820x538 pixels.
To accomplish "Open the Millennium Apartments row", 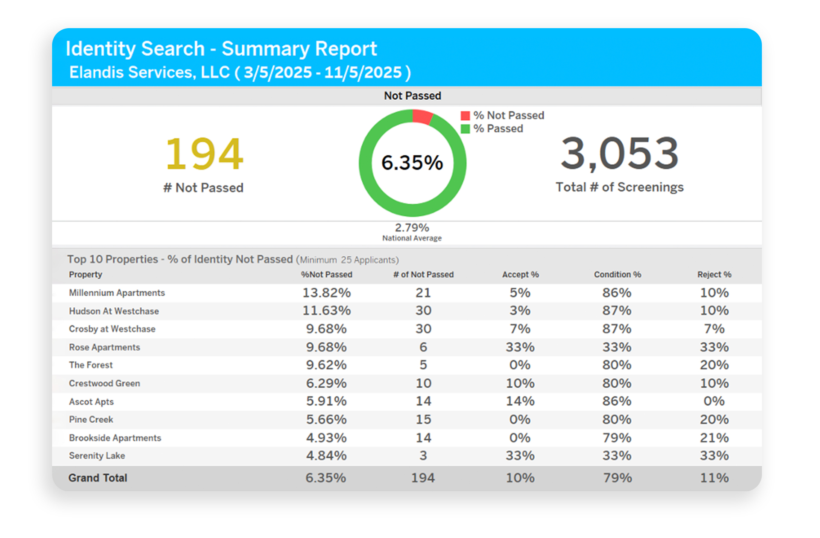I will point(117,293).
